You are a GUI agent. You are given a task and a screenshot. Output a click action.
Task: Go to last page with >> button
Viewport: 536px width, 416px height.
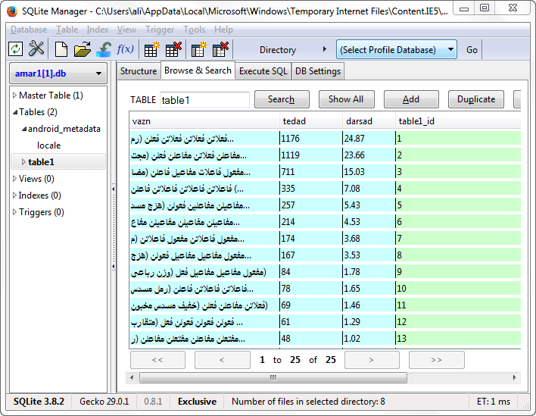[437, 360]
